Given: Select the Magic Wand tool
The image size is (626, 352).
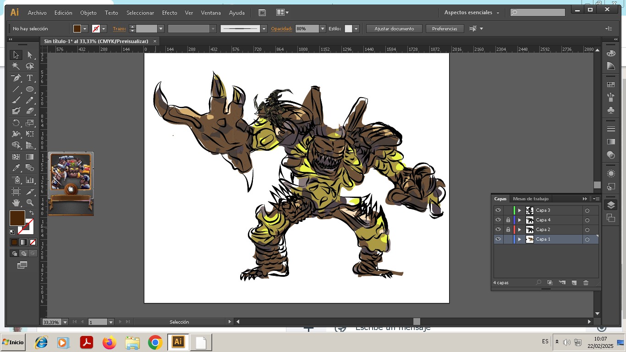Looking at the screenshot, I should tap(16, 66).
